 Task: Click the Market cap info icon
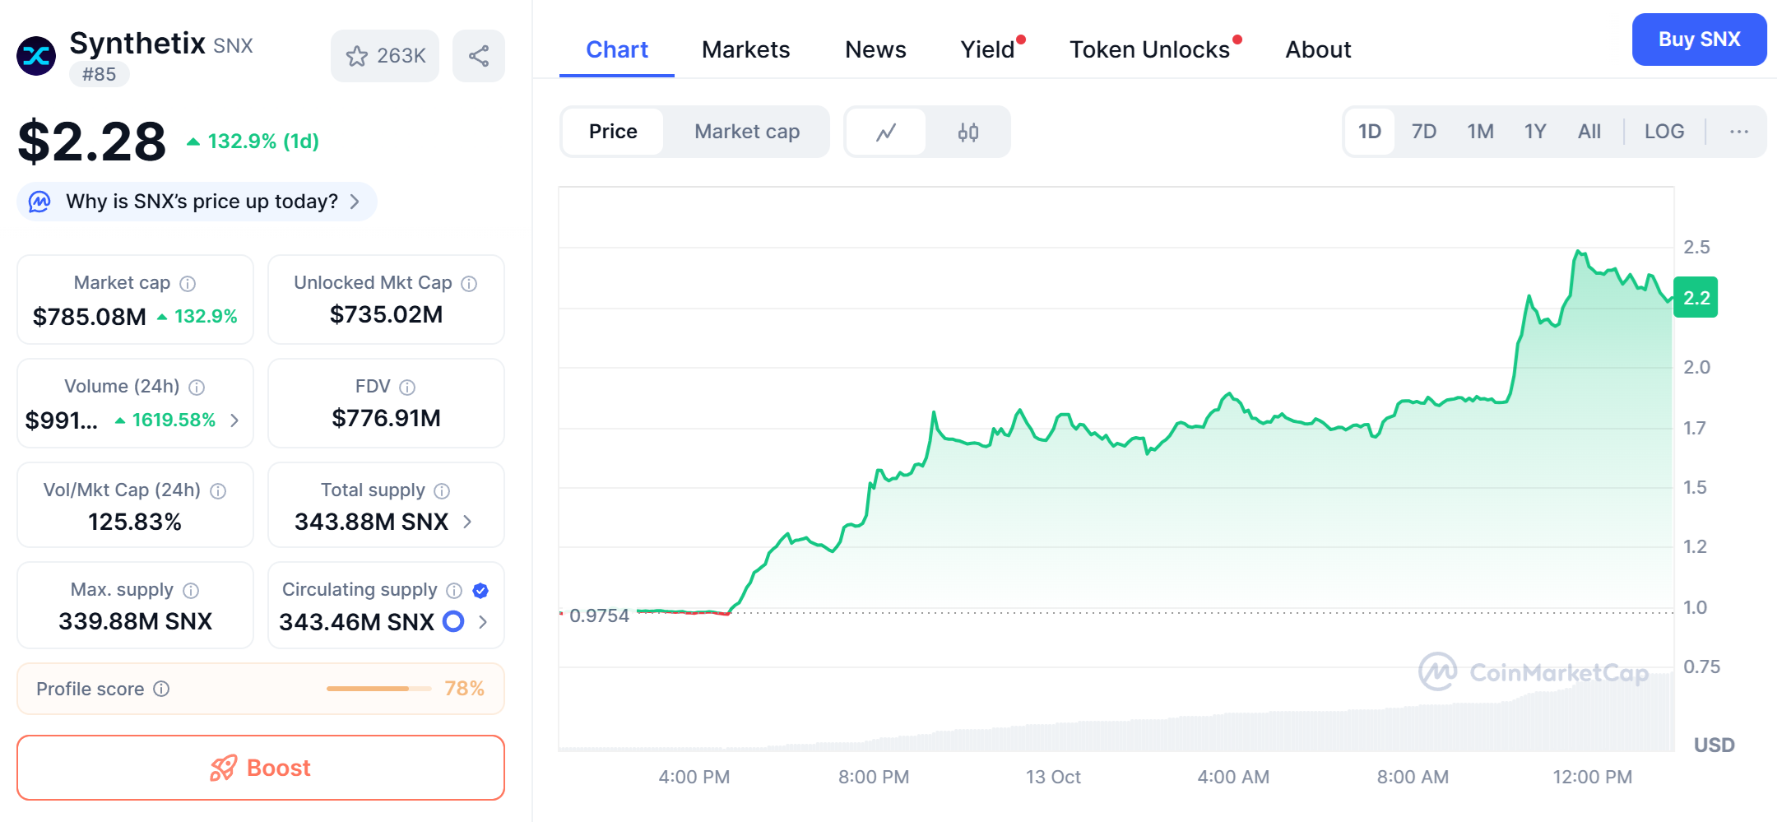click(188, 284)
